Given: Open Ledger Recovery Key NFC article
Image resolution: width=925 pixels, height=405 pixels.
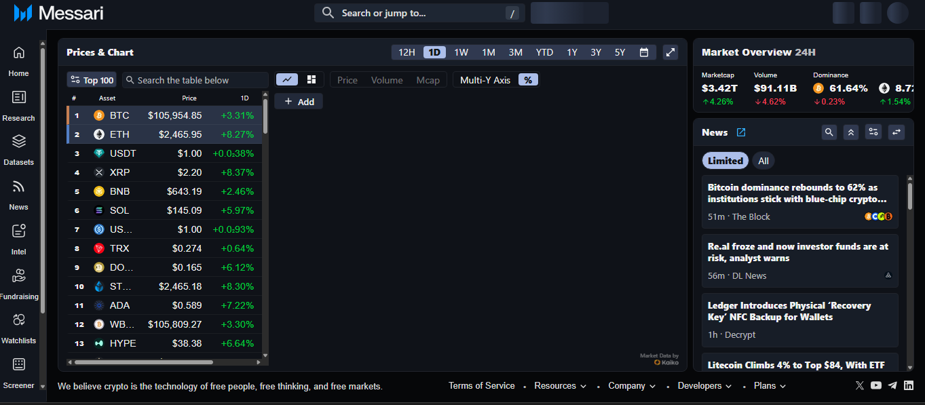Looking at the screenshot, I should (800, 320).
